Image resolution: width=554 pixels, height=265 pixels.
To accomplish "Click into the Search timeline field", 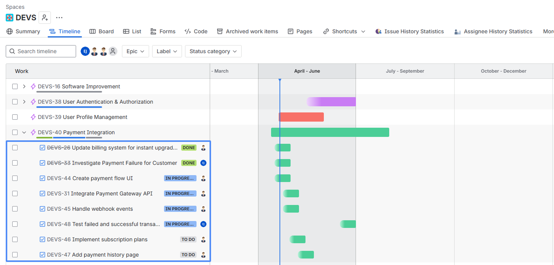I will [41, 51].
